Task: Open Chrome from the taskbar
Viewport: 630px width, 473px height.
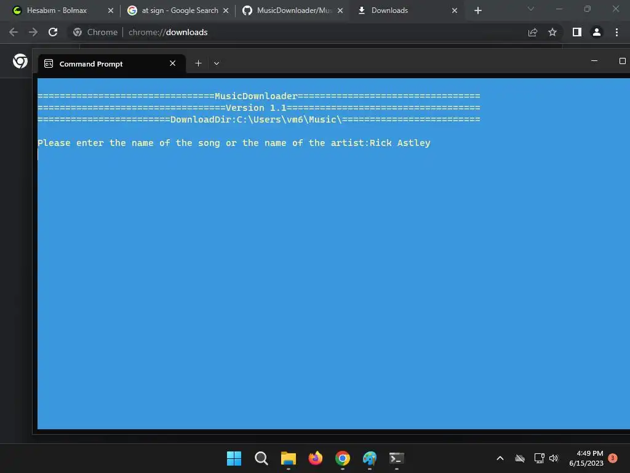Action: pyautogui.click(x=343, y=458)
